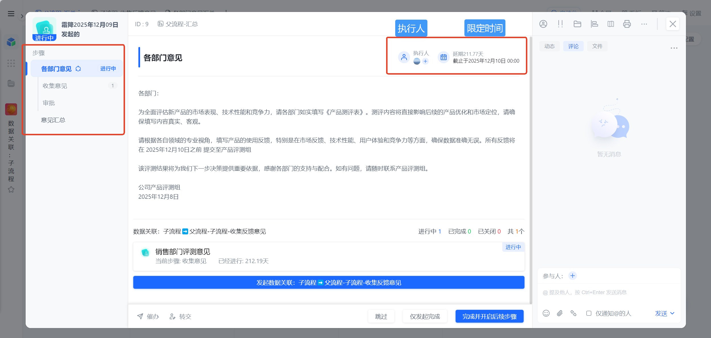Click the comment message input field
Screen dimensions: 711x338
pyautogui.click(x=609, y=292)
